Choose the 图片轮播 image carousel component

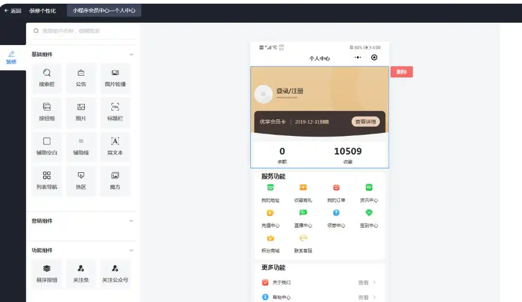[x=115, y=78]
